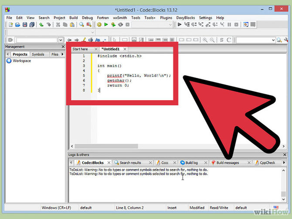Switch to the Start here tab
The image size is (292, 219).
click(x=80, y=49)
